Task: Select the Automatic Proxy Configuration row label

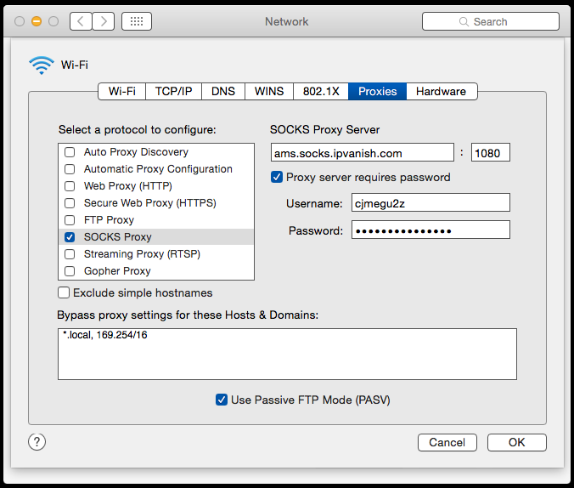Action: coord(158,169)
